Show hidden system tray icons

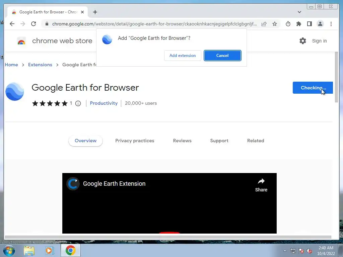pos(285,251)
